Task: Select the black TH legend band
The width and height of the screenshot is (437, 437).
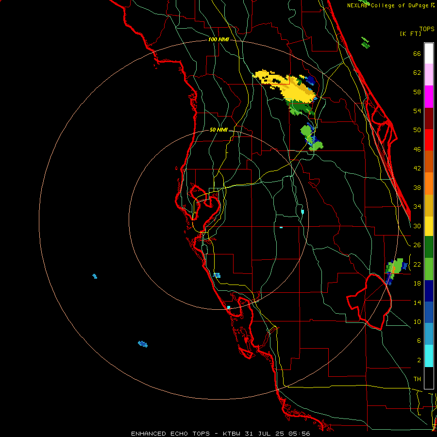Action: point(429,378)
